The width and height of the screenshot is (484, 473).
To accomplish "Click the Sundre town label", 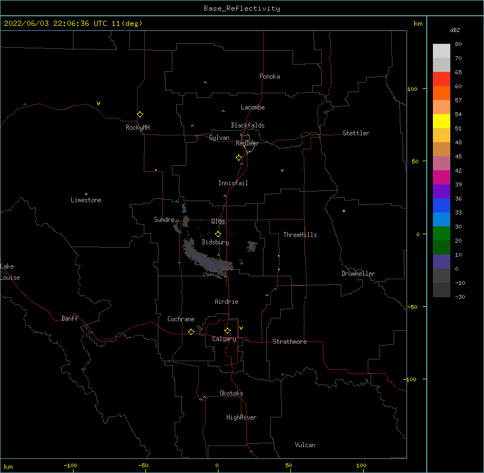I will 164,220.
